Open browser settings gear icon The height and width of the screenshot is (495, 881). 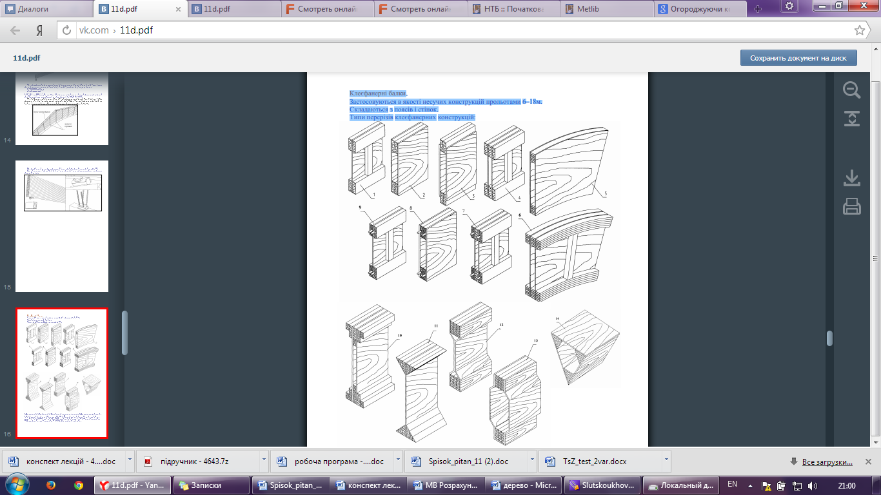pos(789,6)
